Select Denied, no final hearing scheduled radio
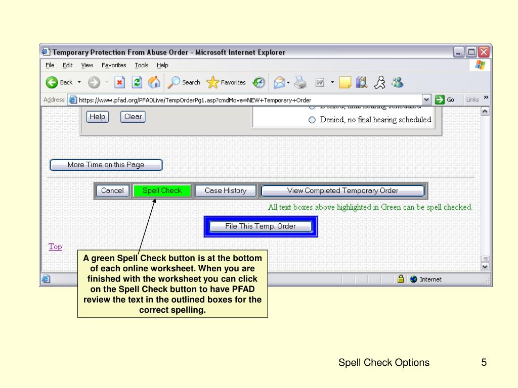This screenshot has height=388, width=518. pos(312,120)
